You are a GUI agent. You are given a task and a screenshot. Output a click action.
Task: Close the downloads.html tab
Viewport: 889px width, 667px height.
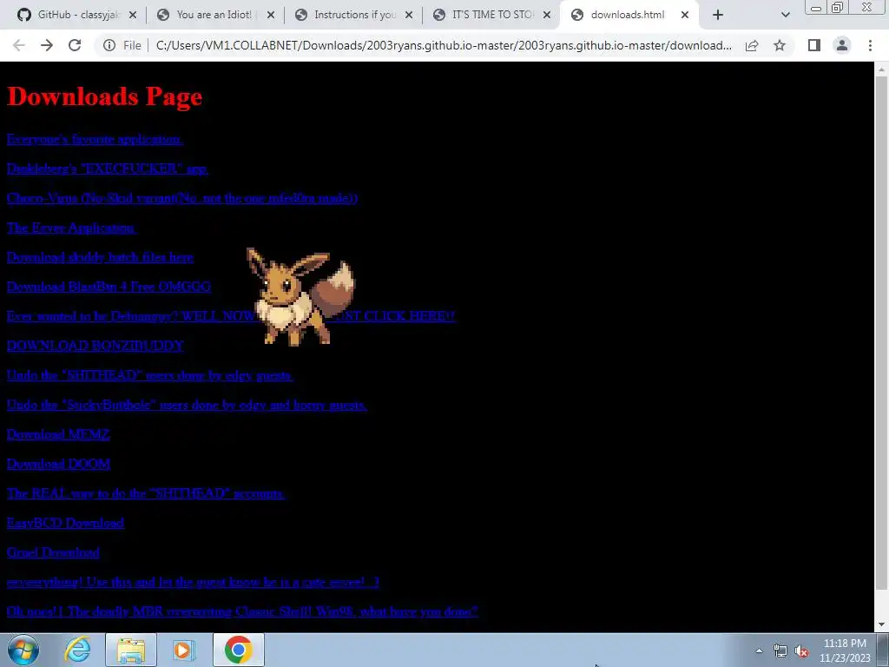685,15
